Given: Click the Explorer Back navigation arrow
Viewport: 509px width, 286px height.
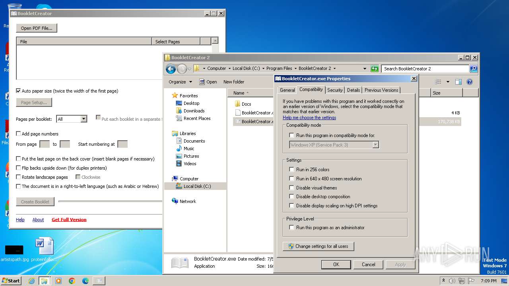Looking at the screenshot, I should click(171, 69).
